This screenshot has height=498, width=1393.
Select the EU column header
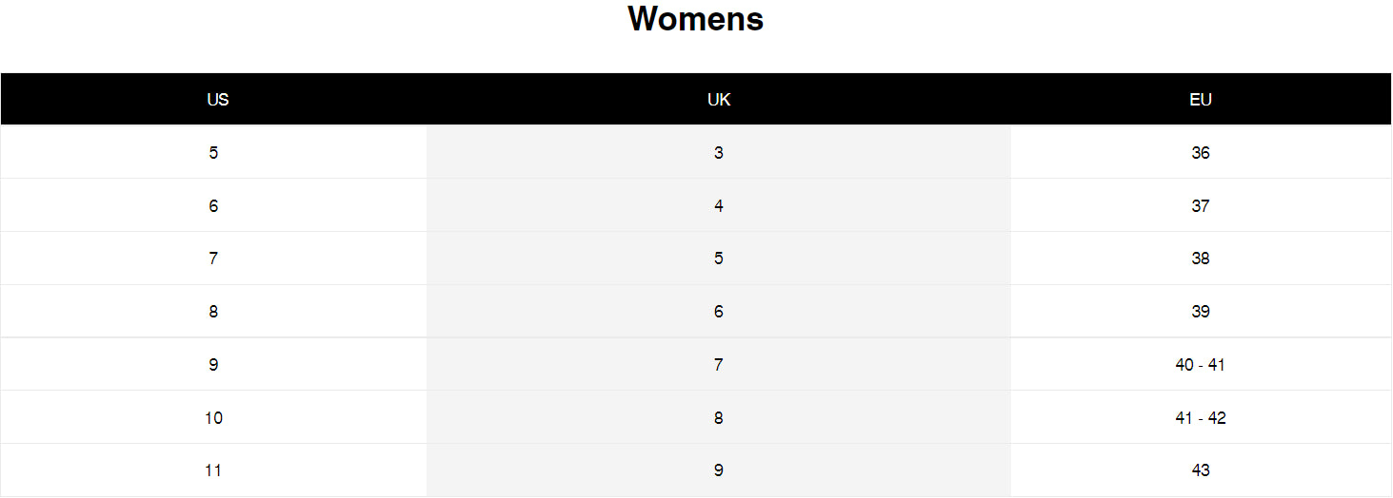(1201, 100)
